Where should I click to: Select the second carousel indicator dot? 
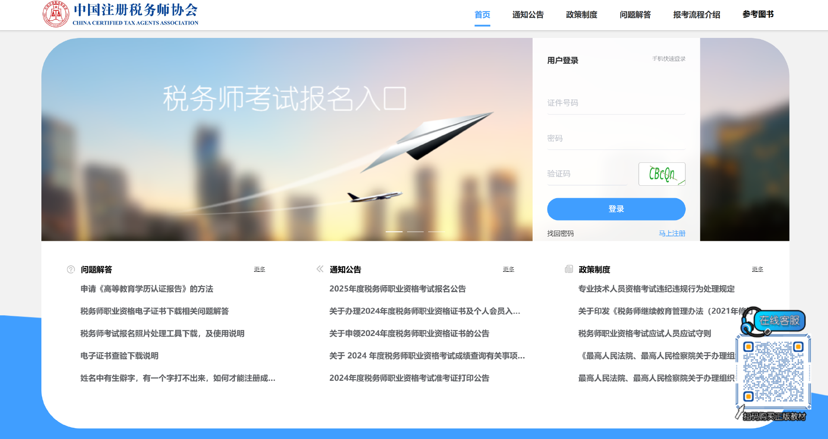click(x=416, y=231)
